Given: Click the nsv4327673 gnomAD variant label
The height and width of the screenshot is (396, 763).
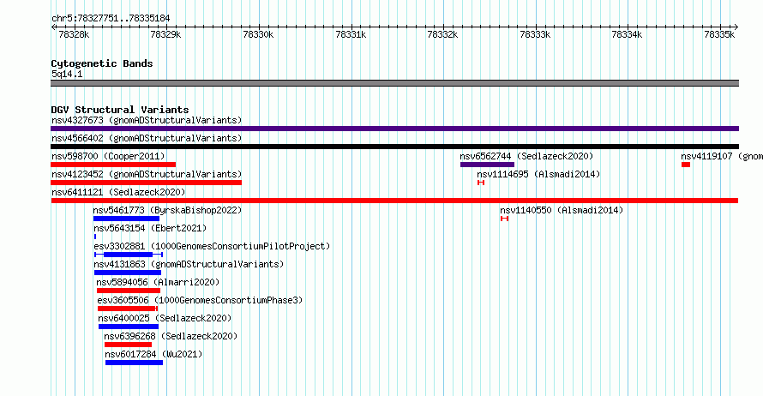Looking at the screenshot, I should [147, 120].
